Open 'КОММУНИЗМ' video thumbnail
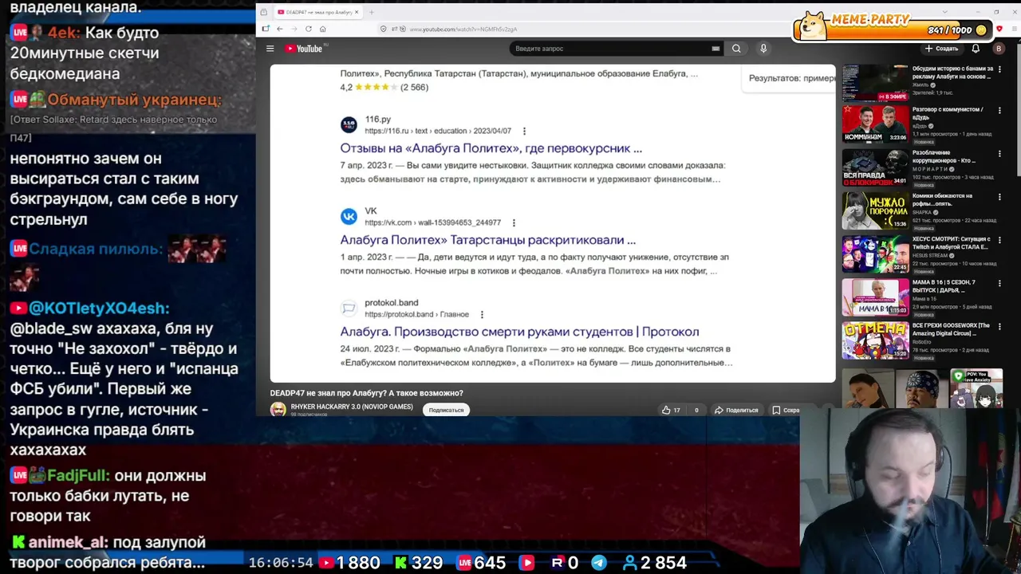1021x574 pixels. pyautogui.click(x=875, y=123)
